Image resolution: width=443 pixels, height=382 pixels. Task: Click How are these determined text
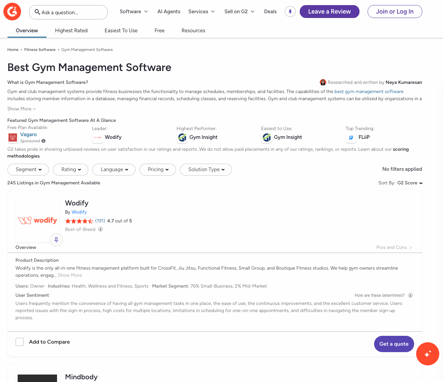(x=380, y=295)
